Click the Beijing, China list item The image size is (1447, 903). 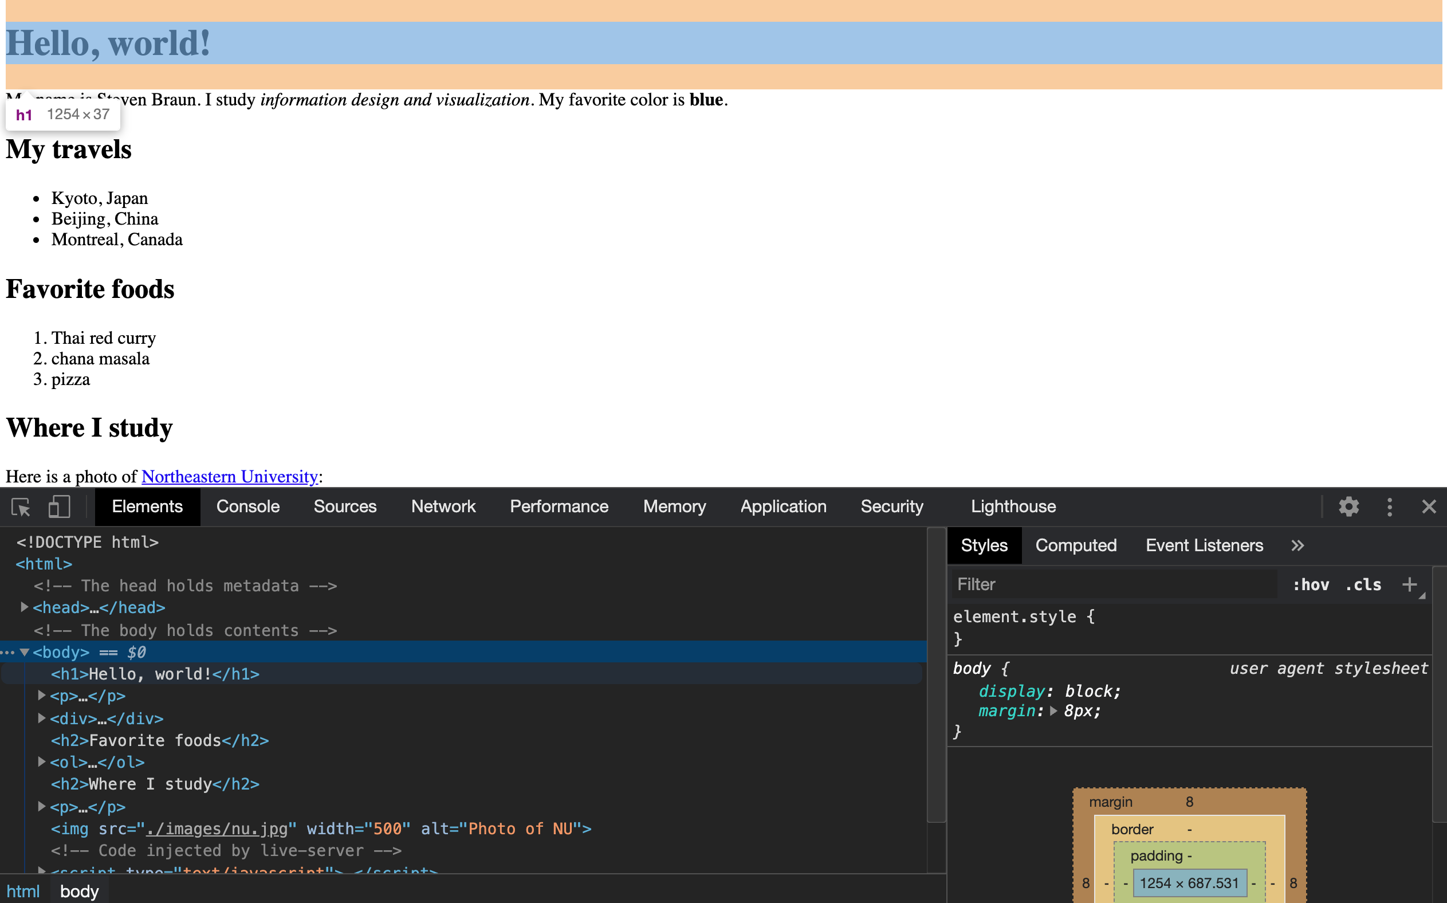(104, 219)
